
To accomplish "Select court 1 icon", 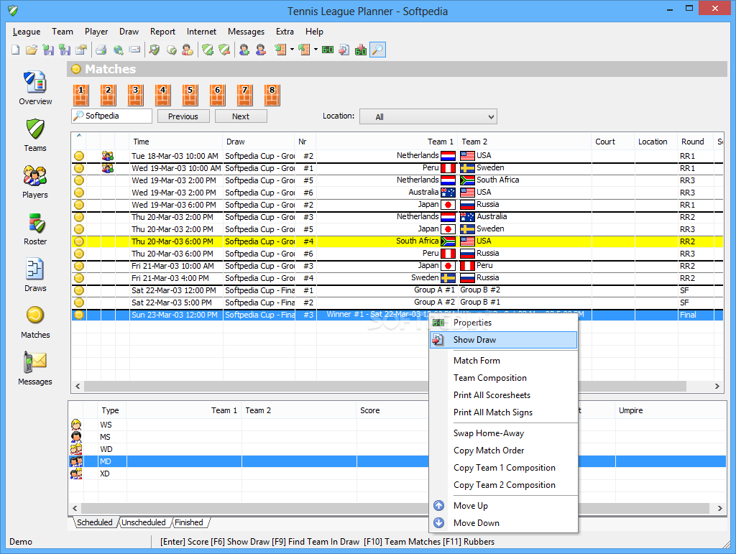I will click(x=81, y=96).
